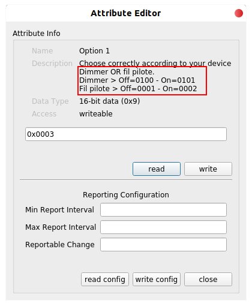Click the read config button
The image size is (252, 306).
[x=105, y=279]
